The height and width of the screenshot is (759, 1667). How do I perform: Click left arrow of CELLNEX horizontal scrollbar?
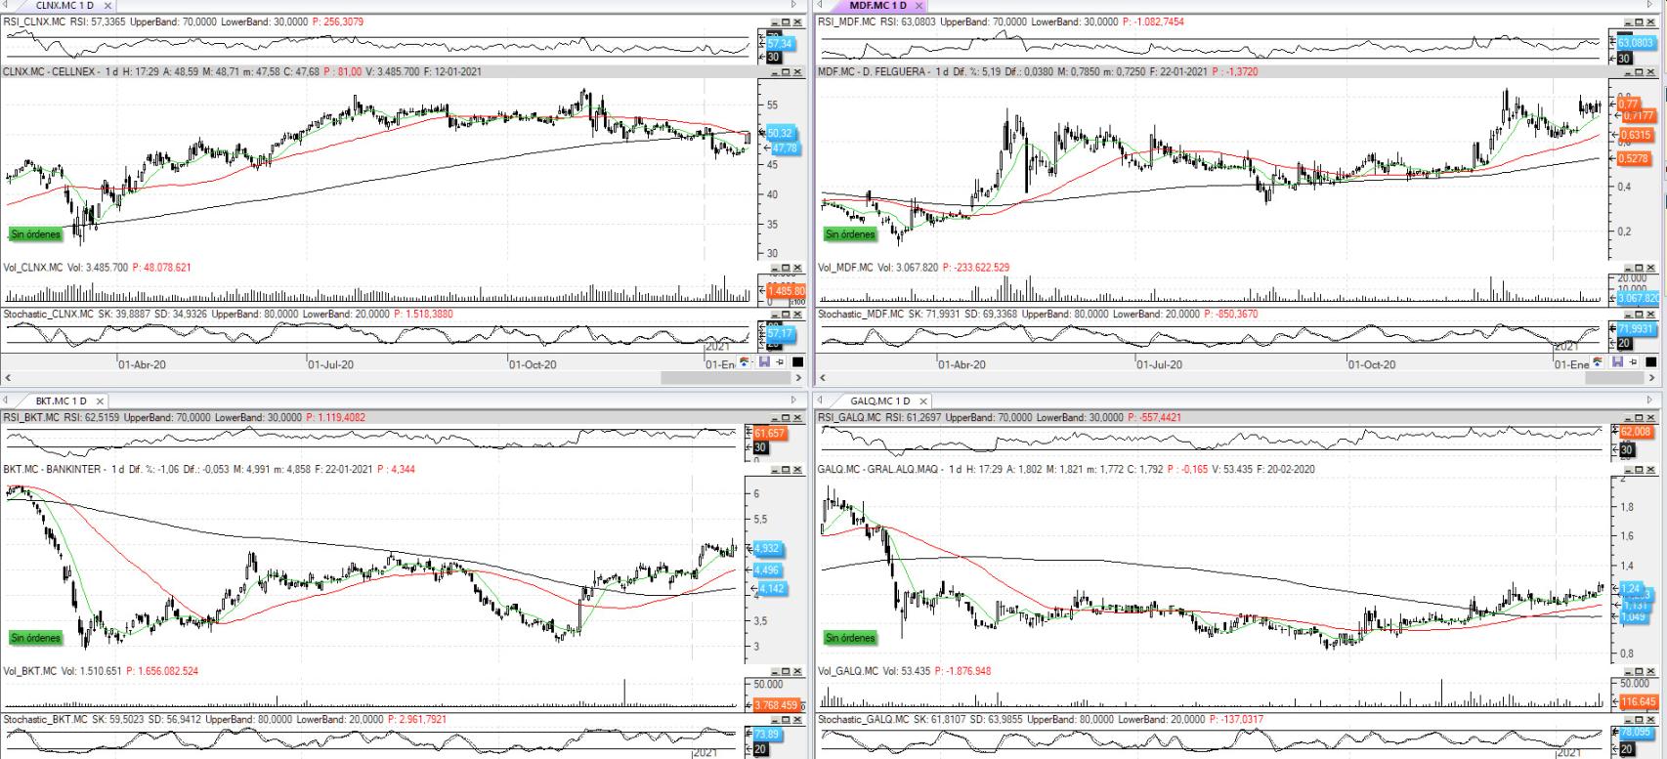(7, 377)
